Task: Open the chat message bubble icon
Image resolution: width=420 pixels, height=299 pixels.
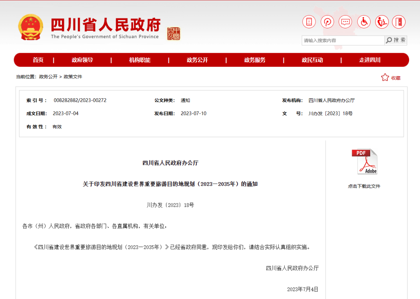Action: pos(345,22)
